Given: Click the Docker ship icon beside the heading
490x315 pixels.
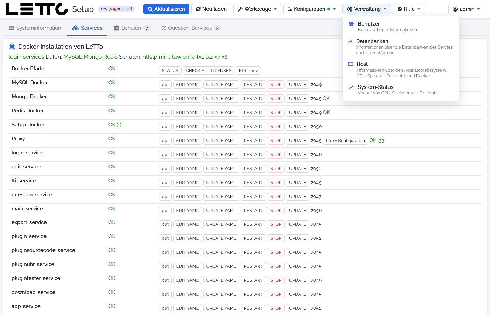Looking at the screenshot, I should [12, 47].
